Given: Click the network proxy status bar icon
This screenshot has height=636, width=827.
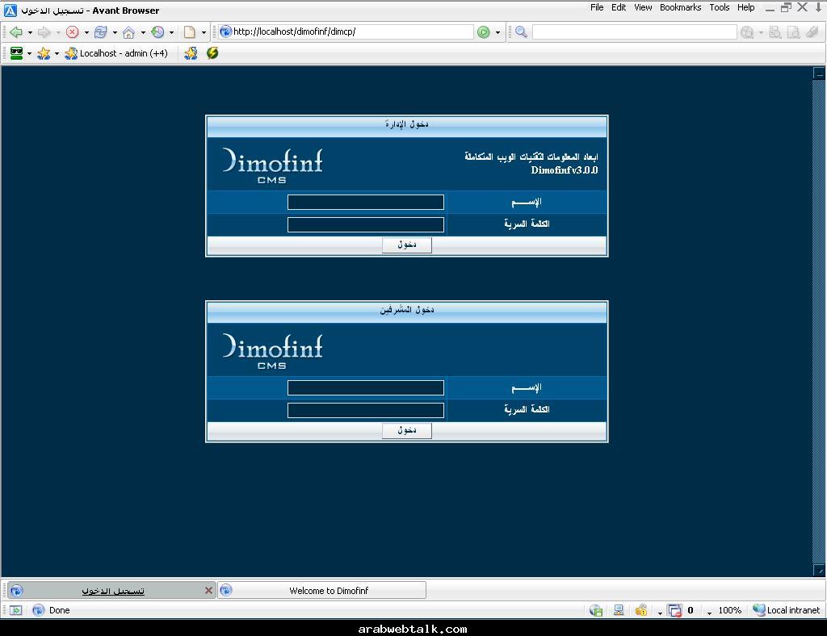Looking at the screenshot, I should coord(619,610).
